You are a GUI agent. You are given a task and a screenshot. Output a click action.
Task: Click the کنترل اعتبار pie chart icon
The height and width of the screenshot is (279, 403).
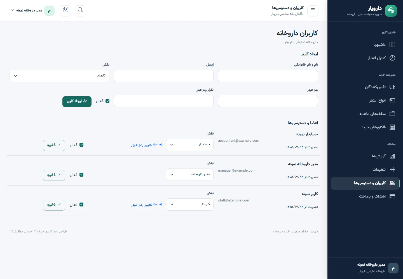392,58
